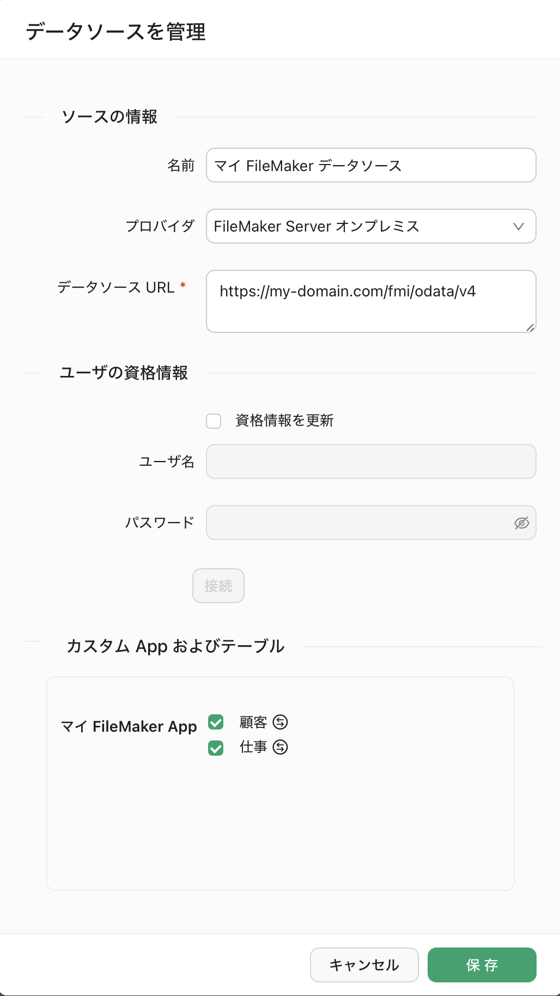
Task: Uncheck the 顧客 table checkbox
Action: coord(216,722)
